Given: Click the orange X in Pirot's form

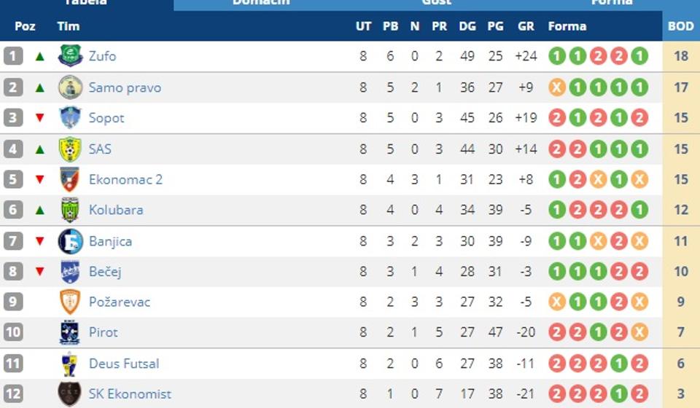Looking at the screenshot, I should pos(639,332).
